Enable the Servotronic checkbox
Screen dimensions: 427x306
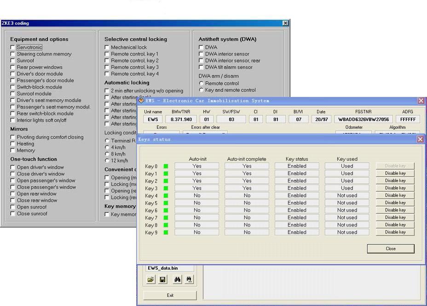(12, 47)
